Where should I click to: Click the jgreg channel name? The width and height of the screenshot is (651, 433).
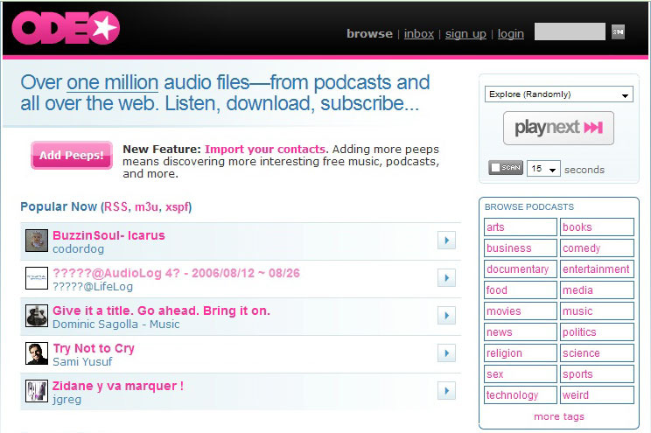66,400
